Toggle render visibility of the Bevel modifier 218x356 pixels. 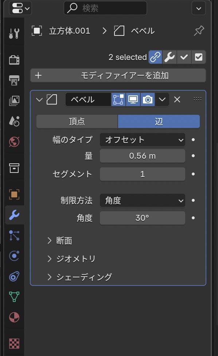coord(147,99)
